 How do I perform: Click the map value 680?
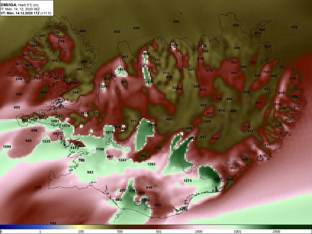tap(53, 223)
